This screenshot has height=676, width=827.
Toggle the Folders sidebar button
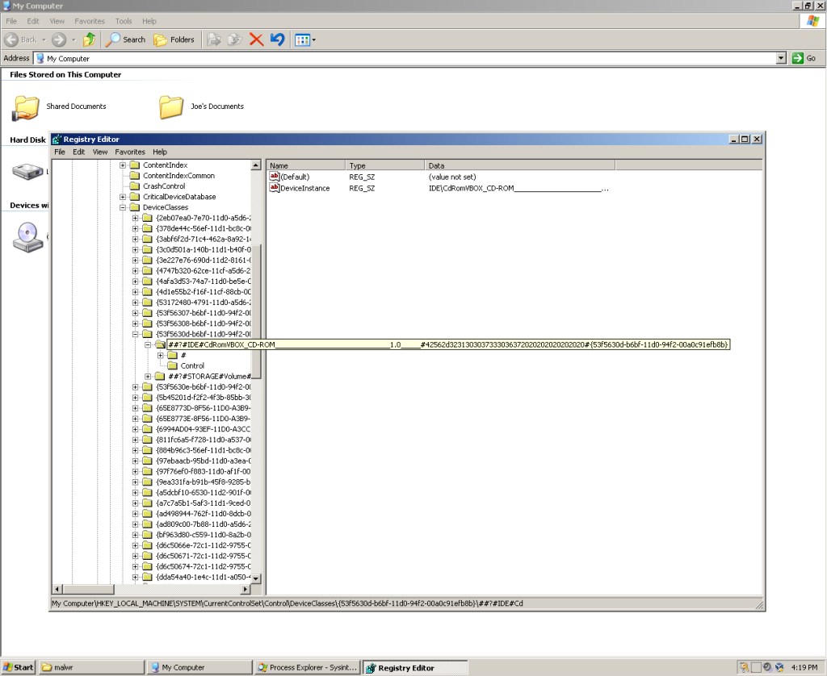(x=174, y=39)
